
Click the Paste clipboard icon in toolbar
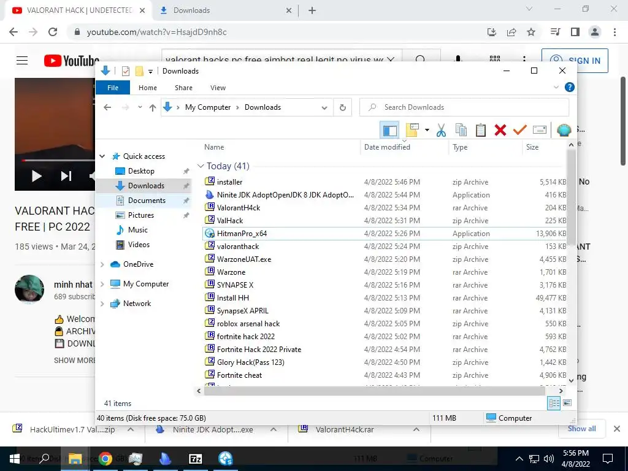click(481, 130)
